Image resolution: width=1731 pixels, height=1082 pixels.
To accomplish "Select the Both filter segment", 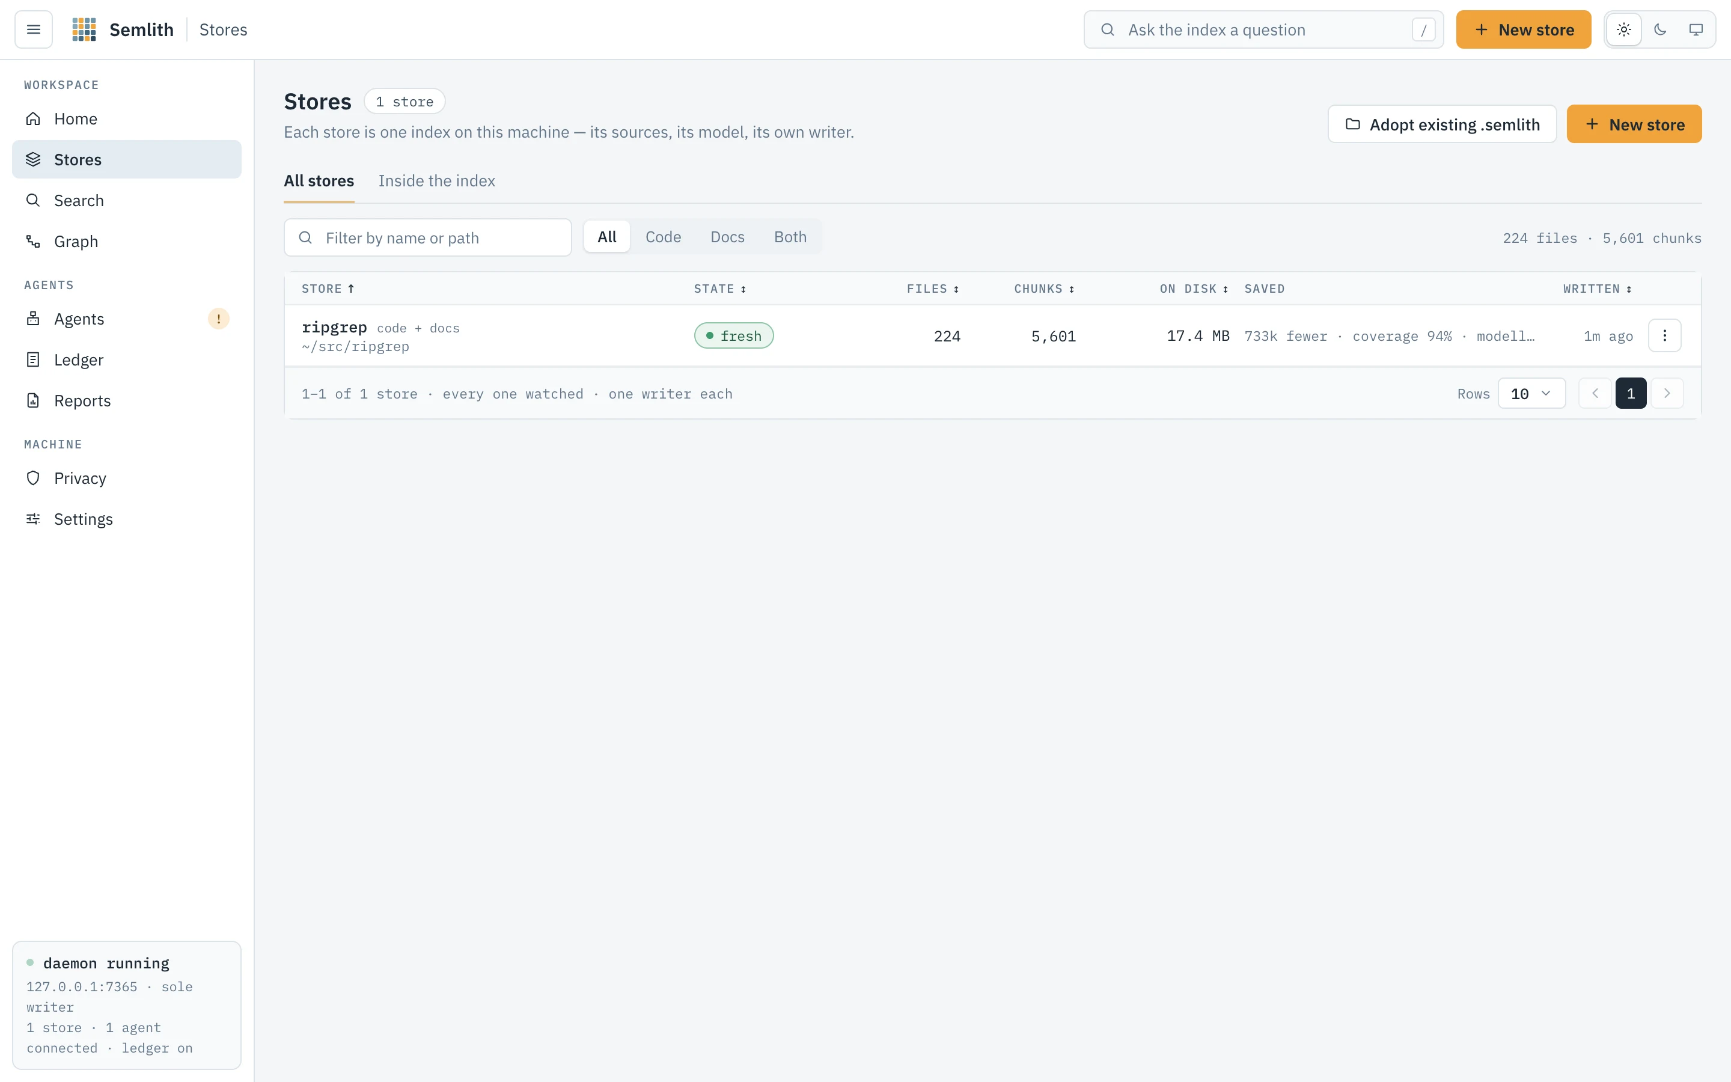I will 790,237.
